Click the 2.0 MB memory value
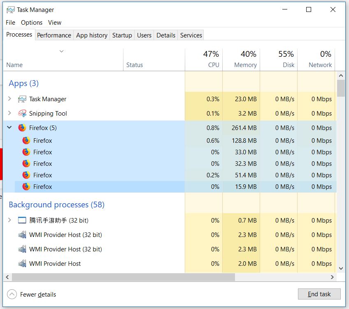This screenshot has height=309, width=349. [247, 264]
